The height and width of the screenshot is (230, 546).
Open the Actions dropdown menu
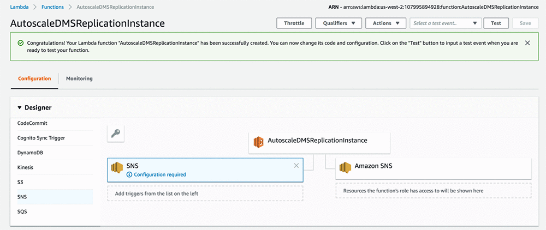385,23
